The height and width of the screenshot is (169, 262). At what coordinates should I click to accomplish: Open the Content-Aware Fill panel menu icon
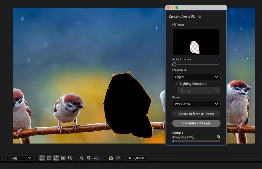pyautogui.click(x=200, y=17)
